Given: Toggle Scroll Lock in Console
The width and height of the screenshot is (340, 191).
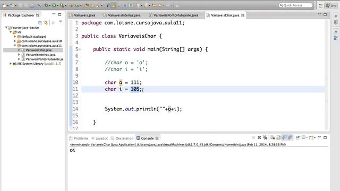Looking at the screenshot, I should pyautogui.click(x=278, y=137).
